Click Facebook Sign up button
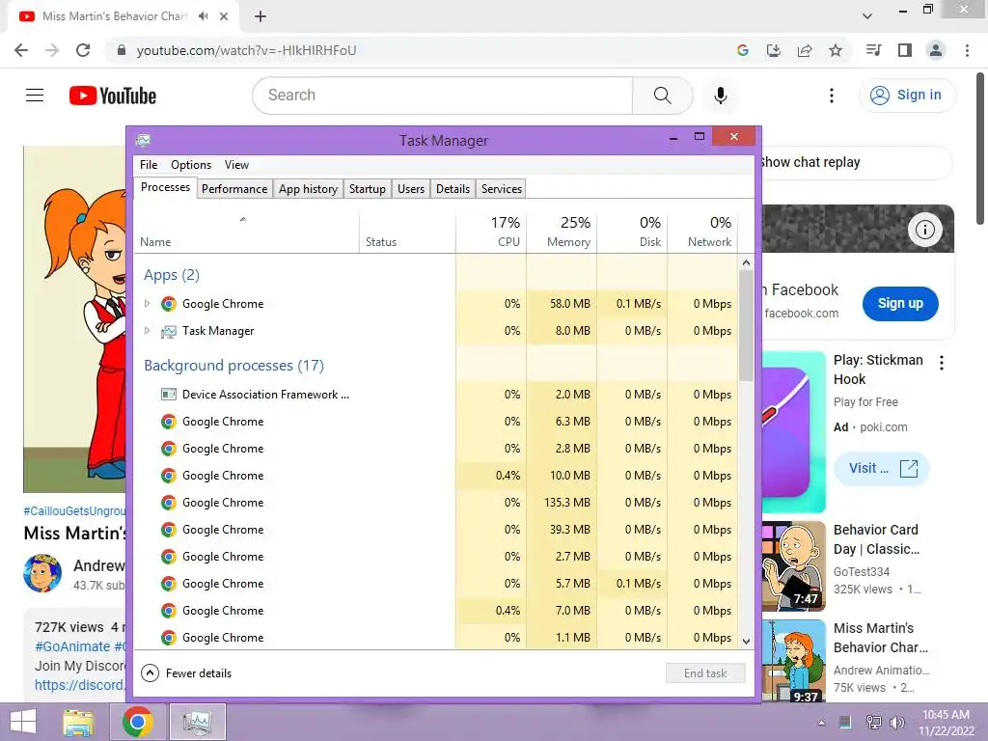The image size is (988, 741). coord(900,303)
